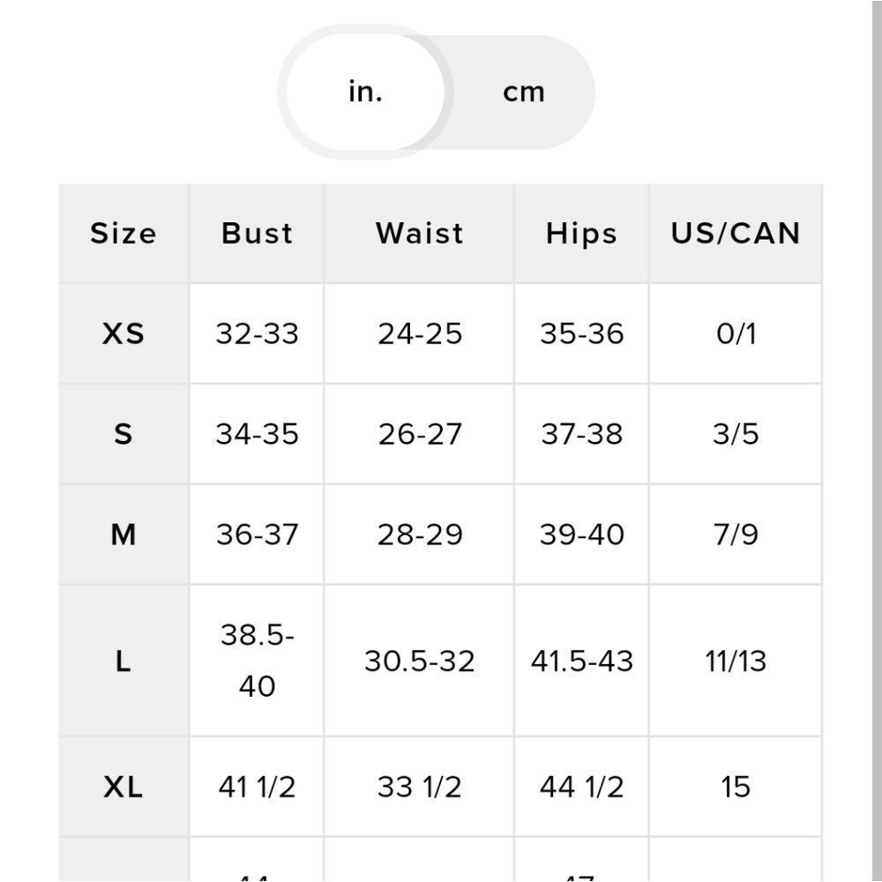This screenshot has width=882, height=882.
Task: Click the 0/1 US/CAN cell
Action: click(735, 334)
